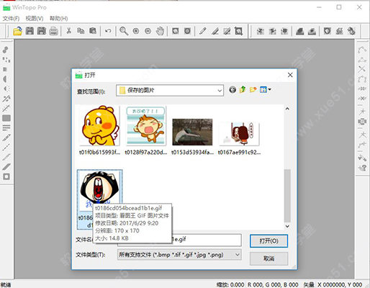Click the 取消 cancel button
The height and width of the screenshot is (288, 370).
(x=269, y=258)
